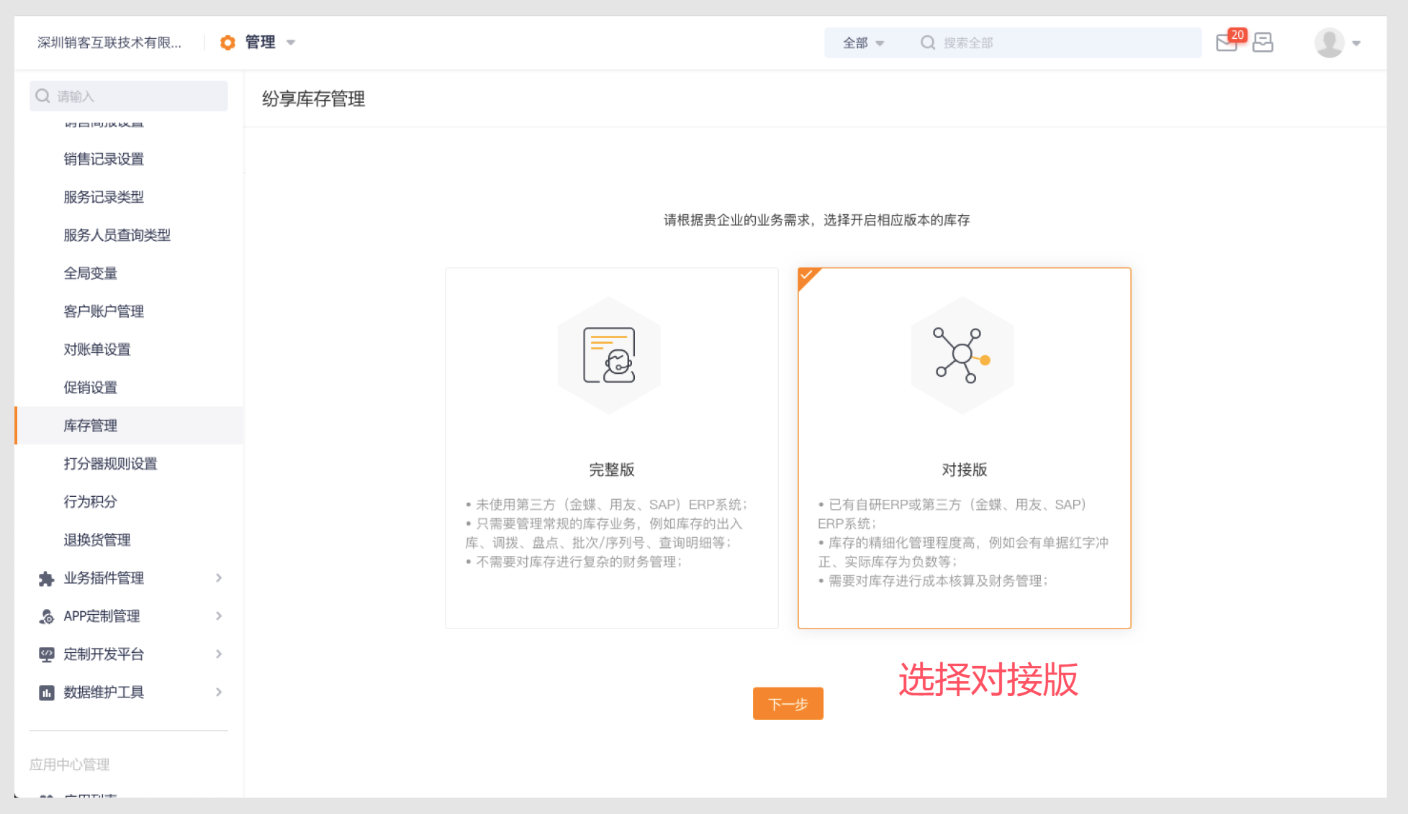Select the 完整版 inventory version card
1408x814 pixels.
click(x=611, y=448)
